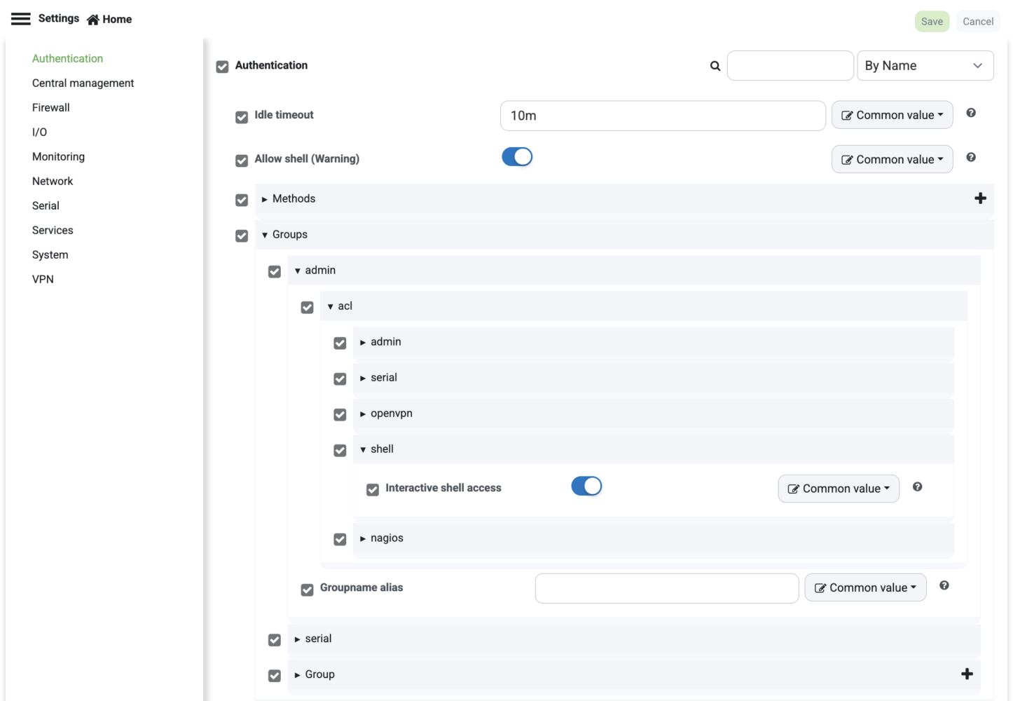Click the Groupname alias text field
The height and width of the screenshot is (701, 1013).
click(666, 588)
